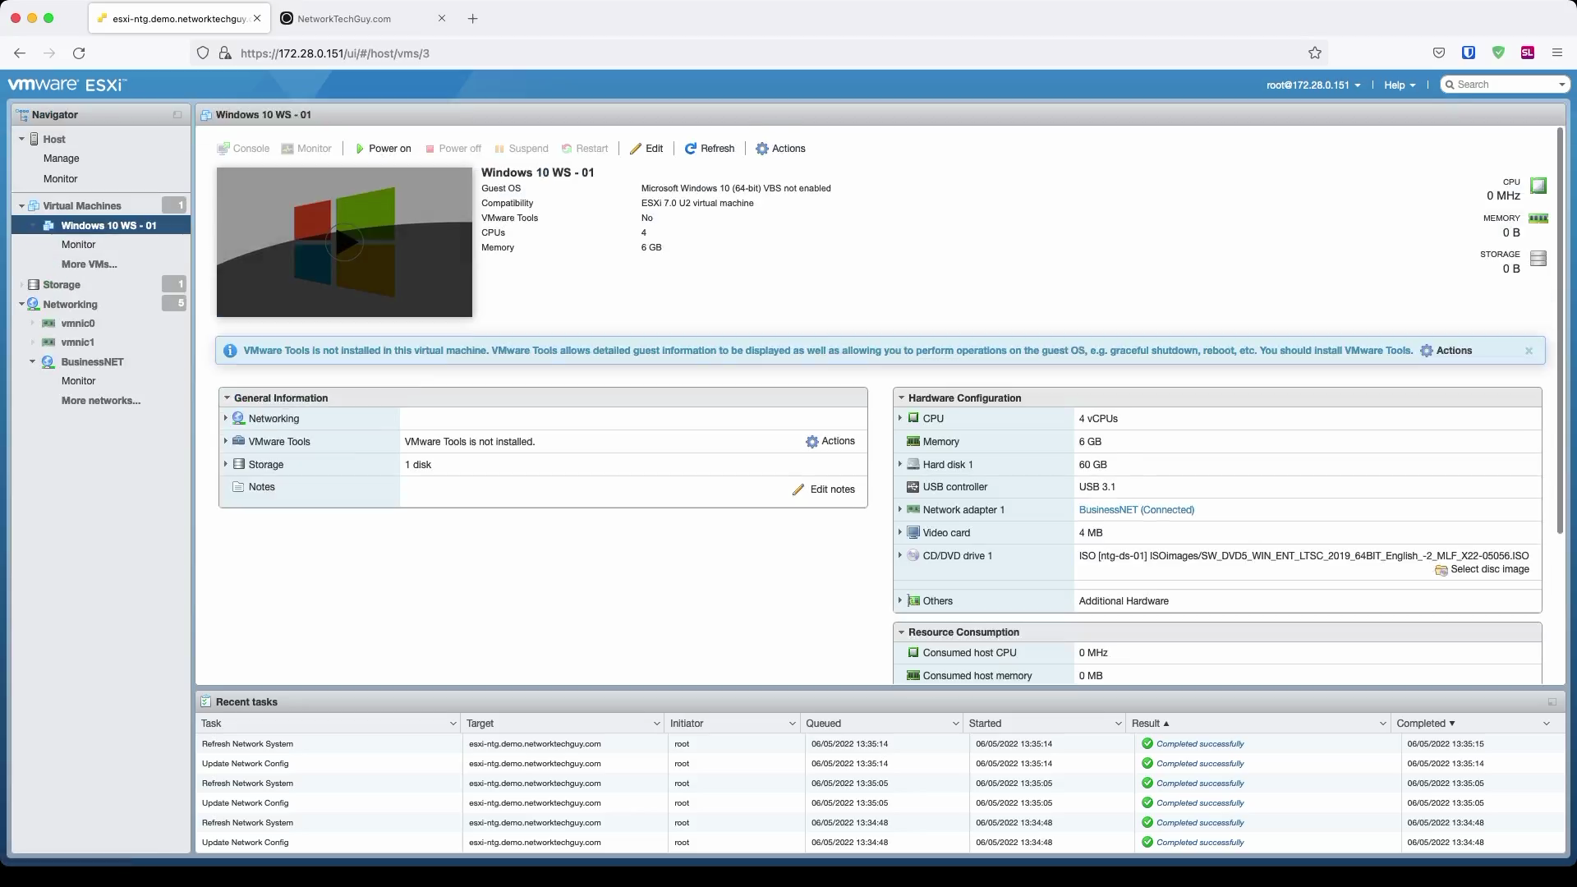Viewport: 1577px width, 887px height.
Task: Click the Monitor toolbar button
Action: (x=306, y=149)
